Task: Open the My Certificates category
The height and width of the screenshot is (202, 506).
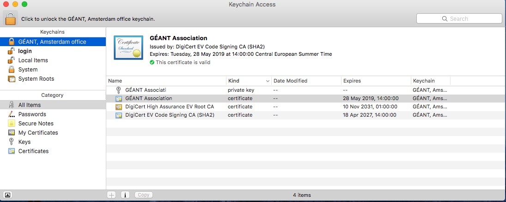Action: click(x=38, y=133)
